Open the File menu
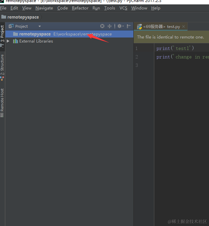Screen dimensions: 209x226 tap(3, 8)
